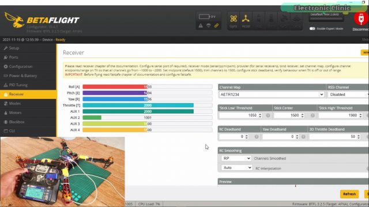
Task: Click help icon beside Stick Low Threshold
Action: 268,116
